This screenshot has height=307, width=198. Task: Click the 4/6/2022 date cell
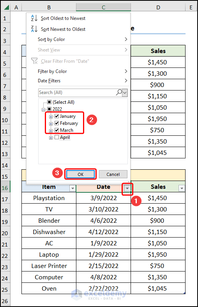104,221
